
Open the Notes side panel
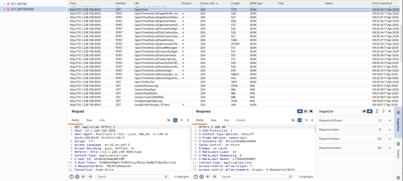click(x=398, y=150)
